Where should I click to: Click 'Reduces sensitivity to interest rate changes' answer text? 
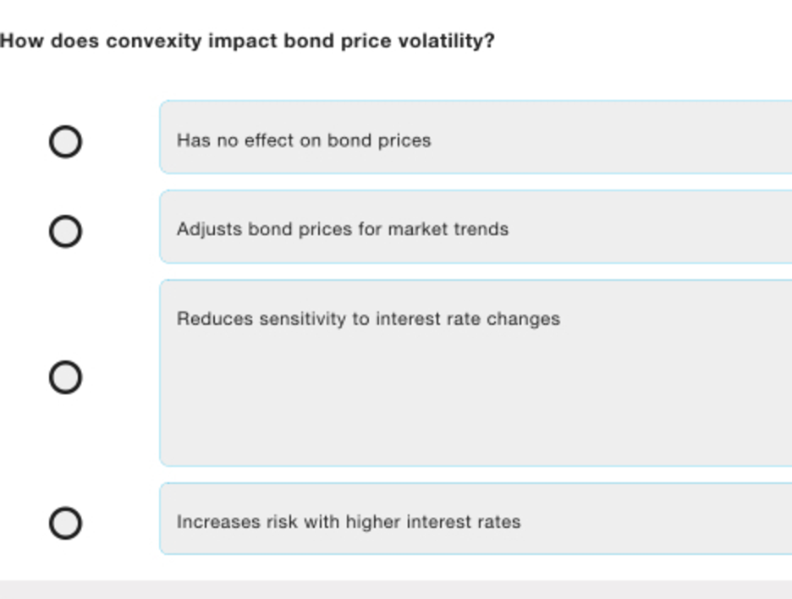368,319
